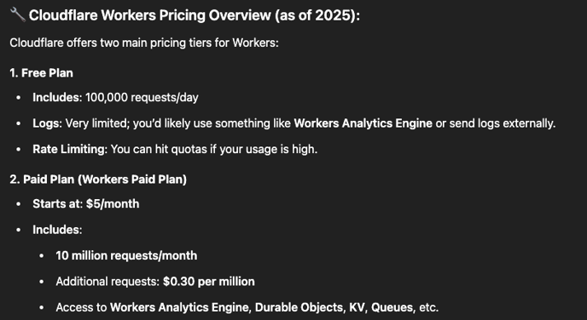Click bold 'Workers Analytics Engine' in Logs line
The image size is (587, 320).
(363, 123)
